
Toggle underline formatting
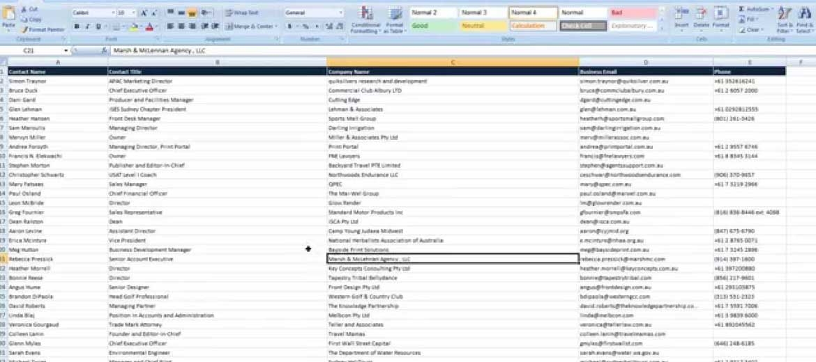98,26
